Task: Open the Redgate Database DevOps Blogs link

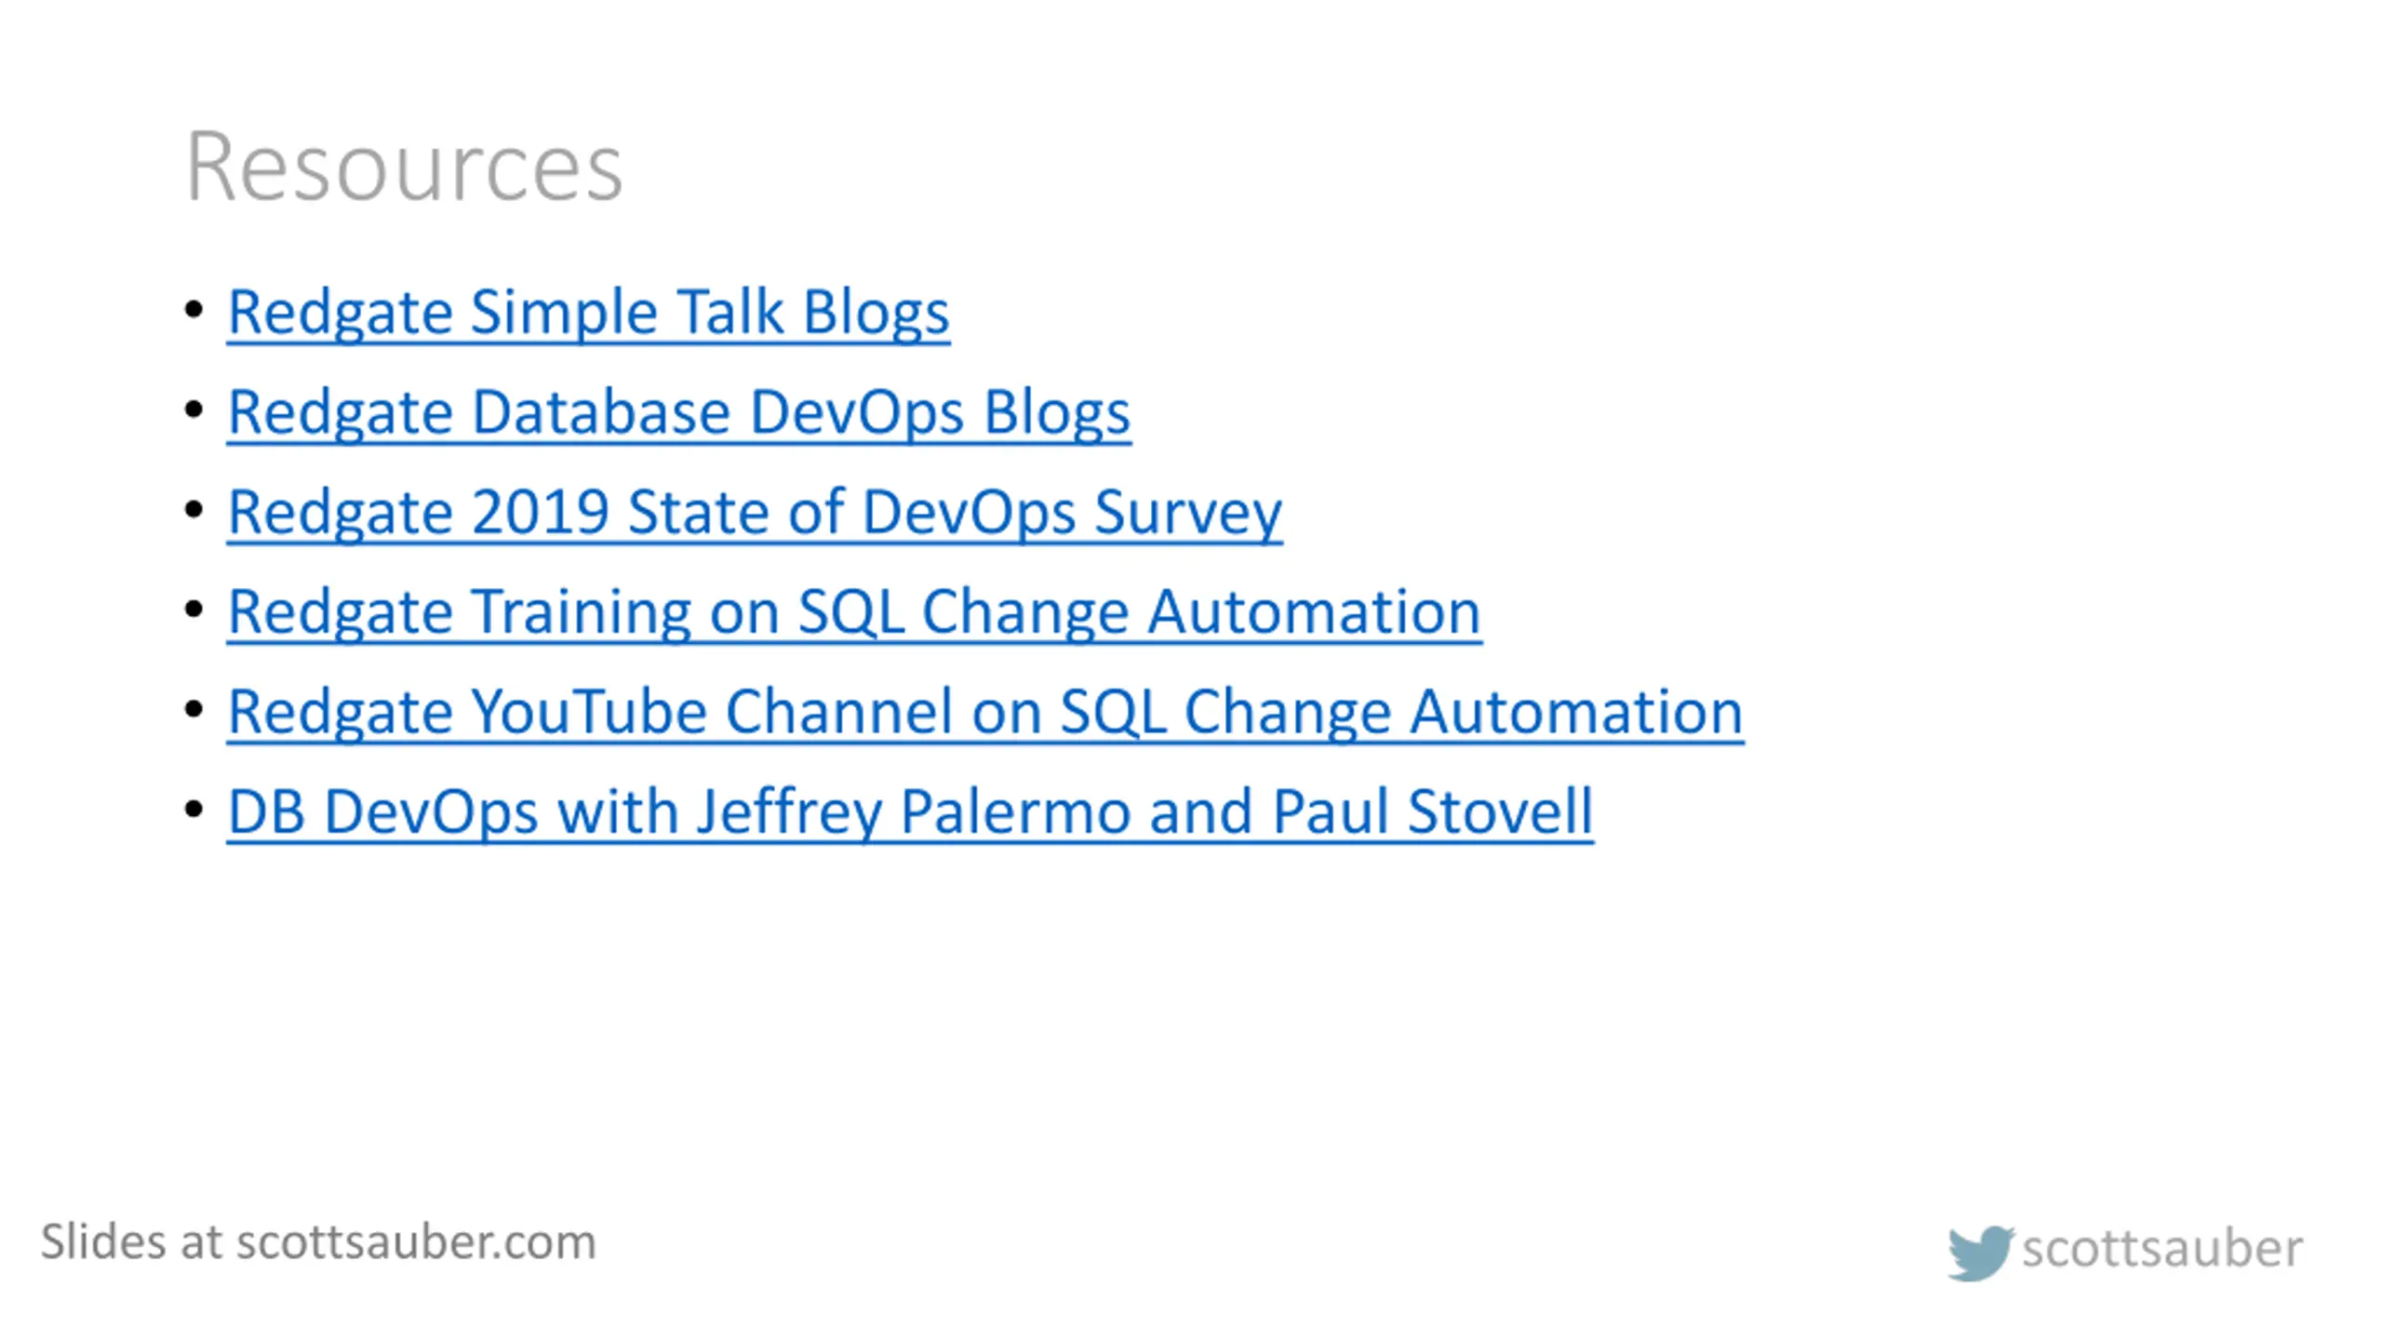Action: (x=678, y=412)
